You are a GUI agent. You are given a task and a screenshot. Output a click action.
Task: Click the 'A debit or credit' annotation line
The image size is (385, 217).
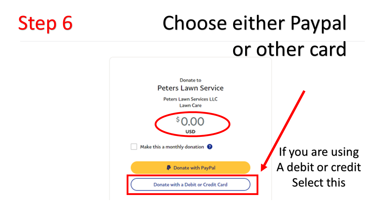tap(319, 167)
